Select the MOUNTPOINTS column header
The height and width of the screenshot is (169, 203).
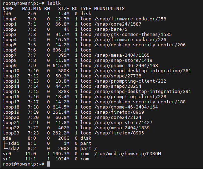pyautogui.click(x=109, y=9)
